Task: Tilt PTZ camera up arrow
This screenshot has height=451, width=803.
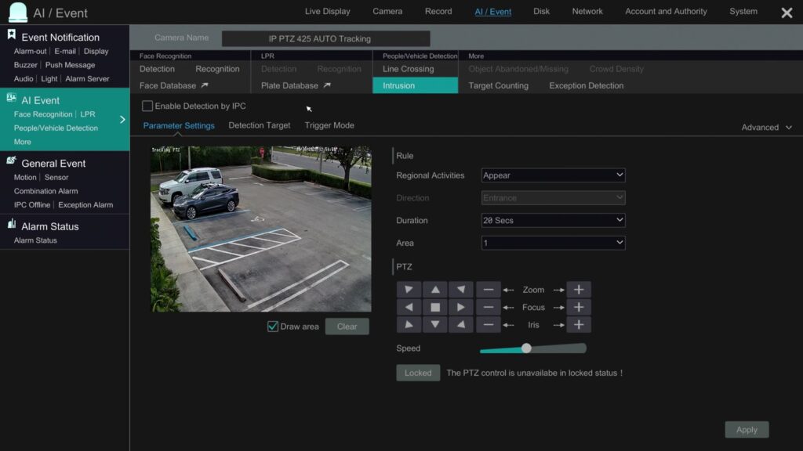Action: [435, 290]
